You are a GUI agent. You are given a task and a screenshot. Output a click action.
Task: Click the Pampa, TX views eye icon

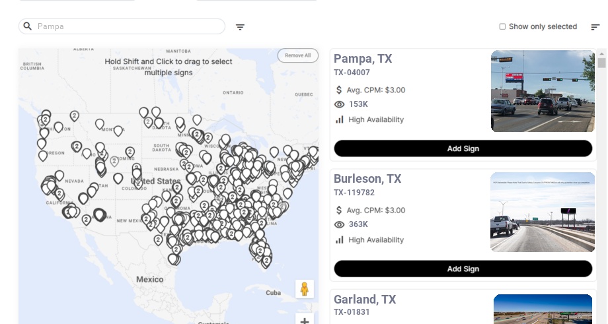339,104
